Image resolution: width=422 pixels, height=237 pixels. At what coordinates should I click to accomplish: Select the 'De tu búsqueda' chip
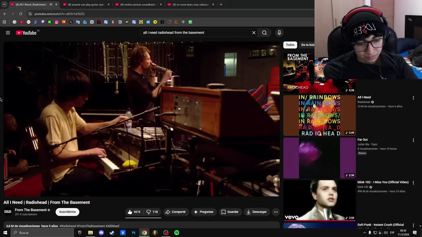coord(307,45)
